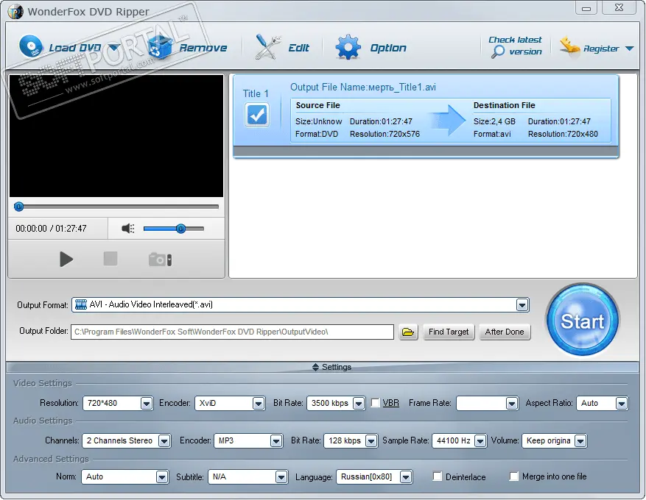Toggle Merge into one file checkbox
The height and width of the screenshot is (500, 646).
(x=514, y=476)
